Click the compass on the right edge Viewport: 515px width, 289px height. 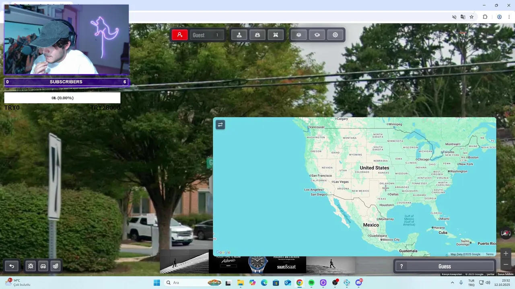point(506,233)
